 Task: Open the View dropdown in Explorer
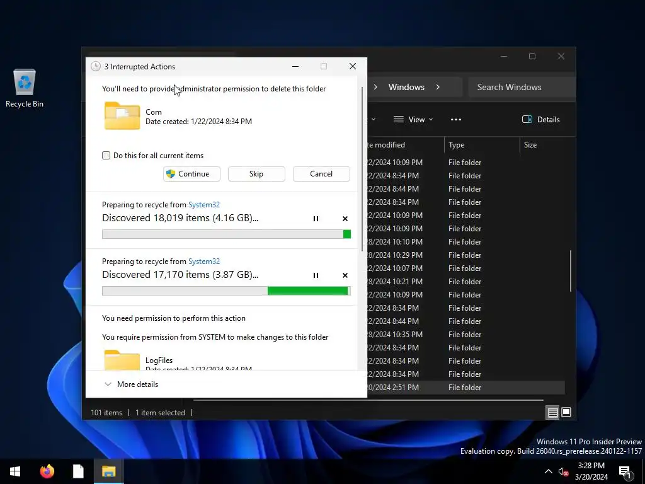413,119
